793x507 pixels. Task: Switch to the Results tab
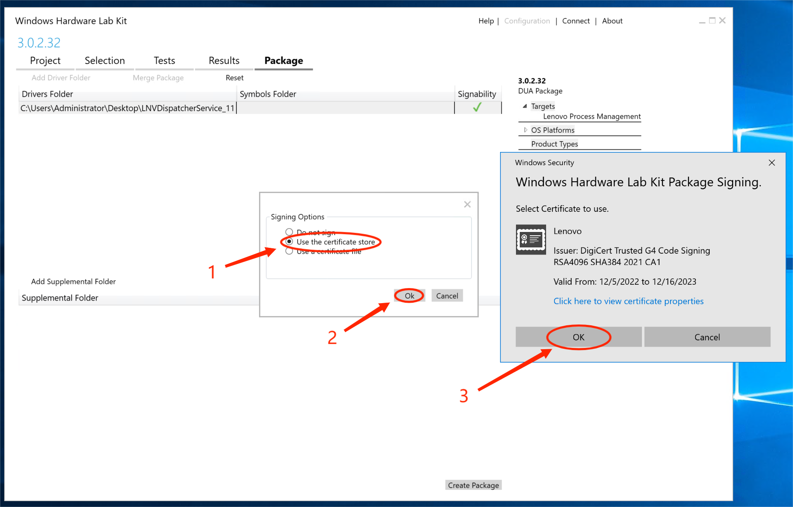224,61
